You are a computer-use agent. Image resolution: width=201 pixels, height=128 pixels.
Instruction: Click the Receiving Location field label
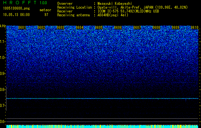pyautogui.click(x=74, y=7)
